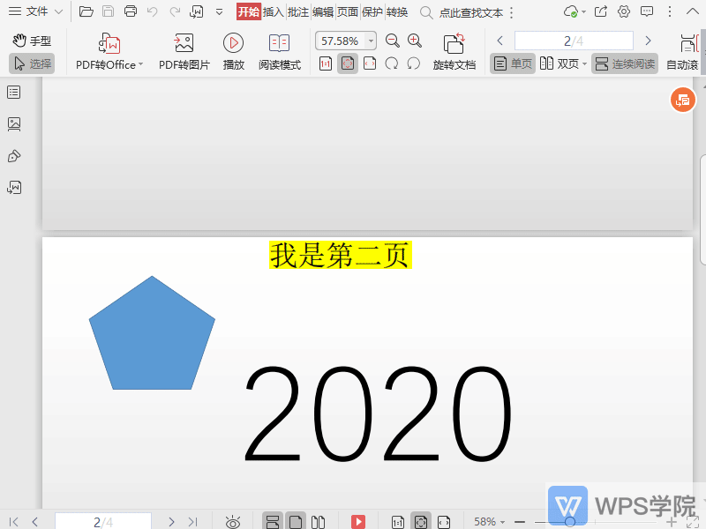Click the page number input field

coord(572,40)
